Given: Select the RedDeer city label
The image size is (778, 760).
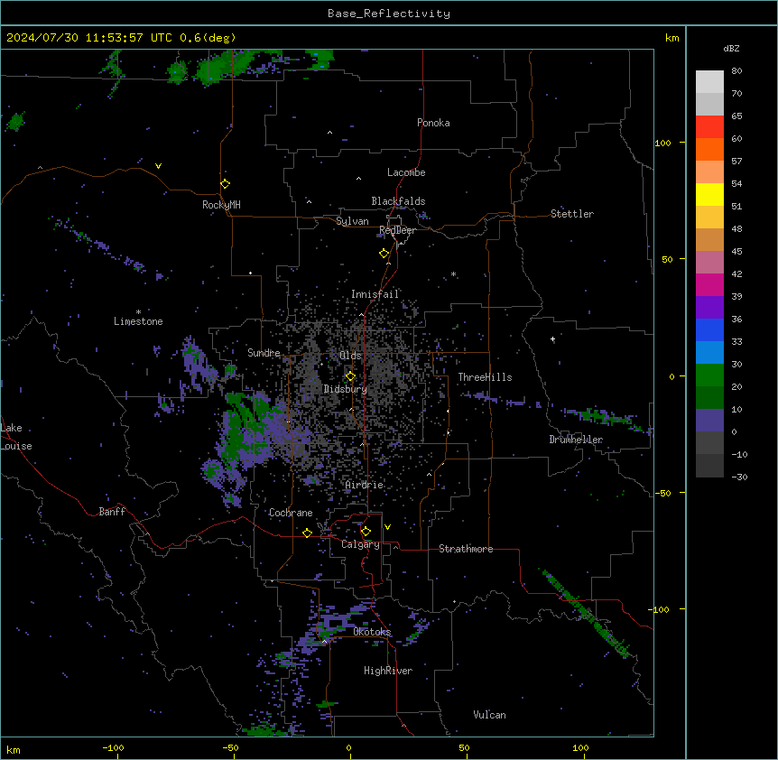Looking at the screenshot, I should (x=397, y=230).
